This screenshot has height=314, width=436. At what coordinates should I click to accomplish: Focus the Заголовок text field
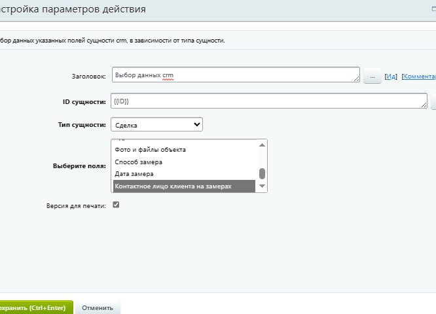234,75
